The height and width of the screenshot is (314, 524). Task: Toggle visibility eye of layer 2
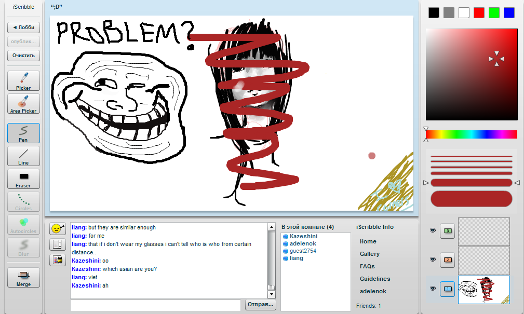tap(433, 259)
